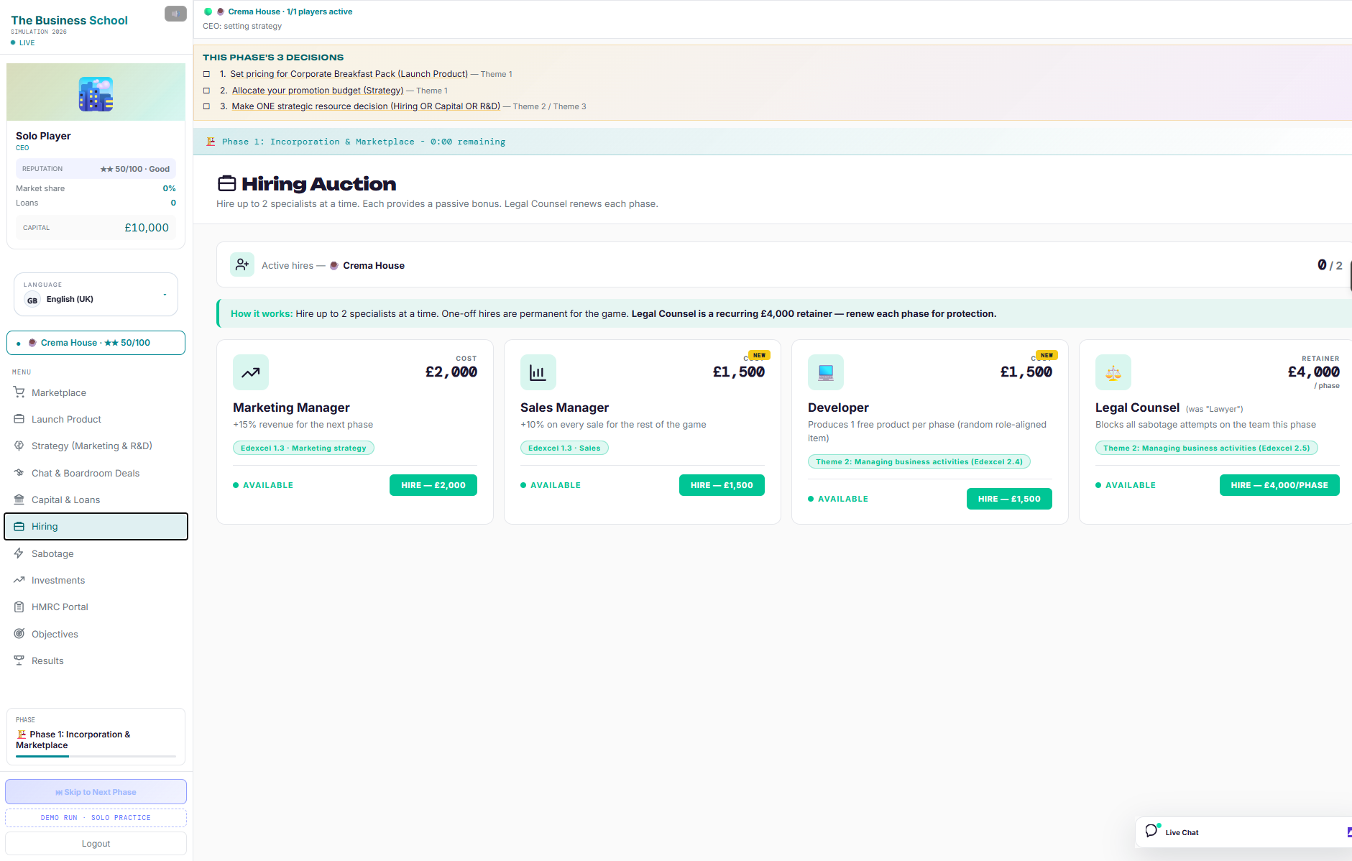Open Chat & Boardroom Deals

(x=96, y=473)
